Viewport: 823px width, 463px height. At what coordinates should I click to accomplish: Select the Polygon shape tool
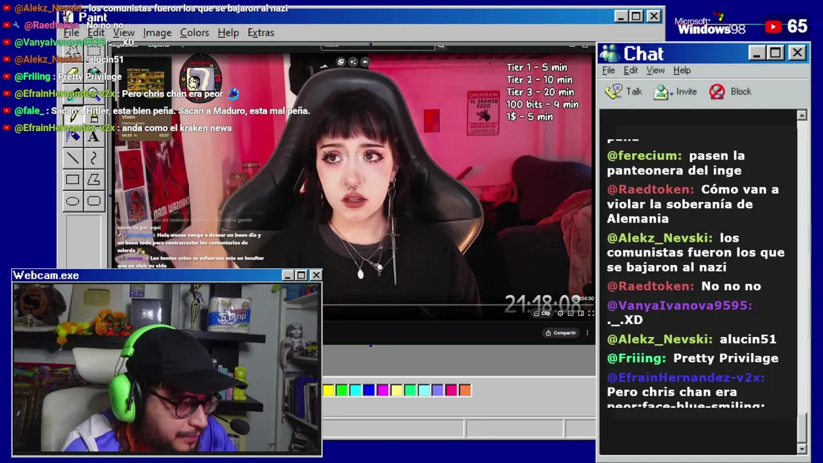pyautogui.click(x=94, y=180)
